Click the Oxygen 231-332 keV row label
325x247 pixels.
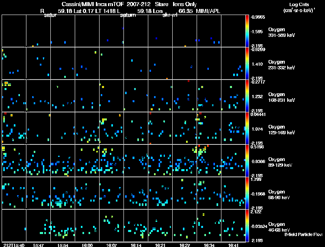(x=282, y=65)
